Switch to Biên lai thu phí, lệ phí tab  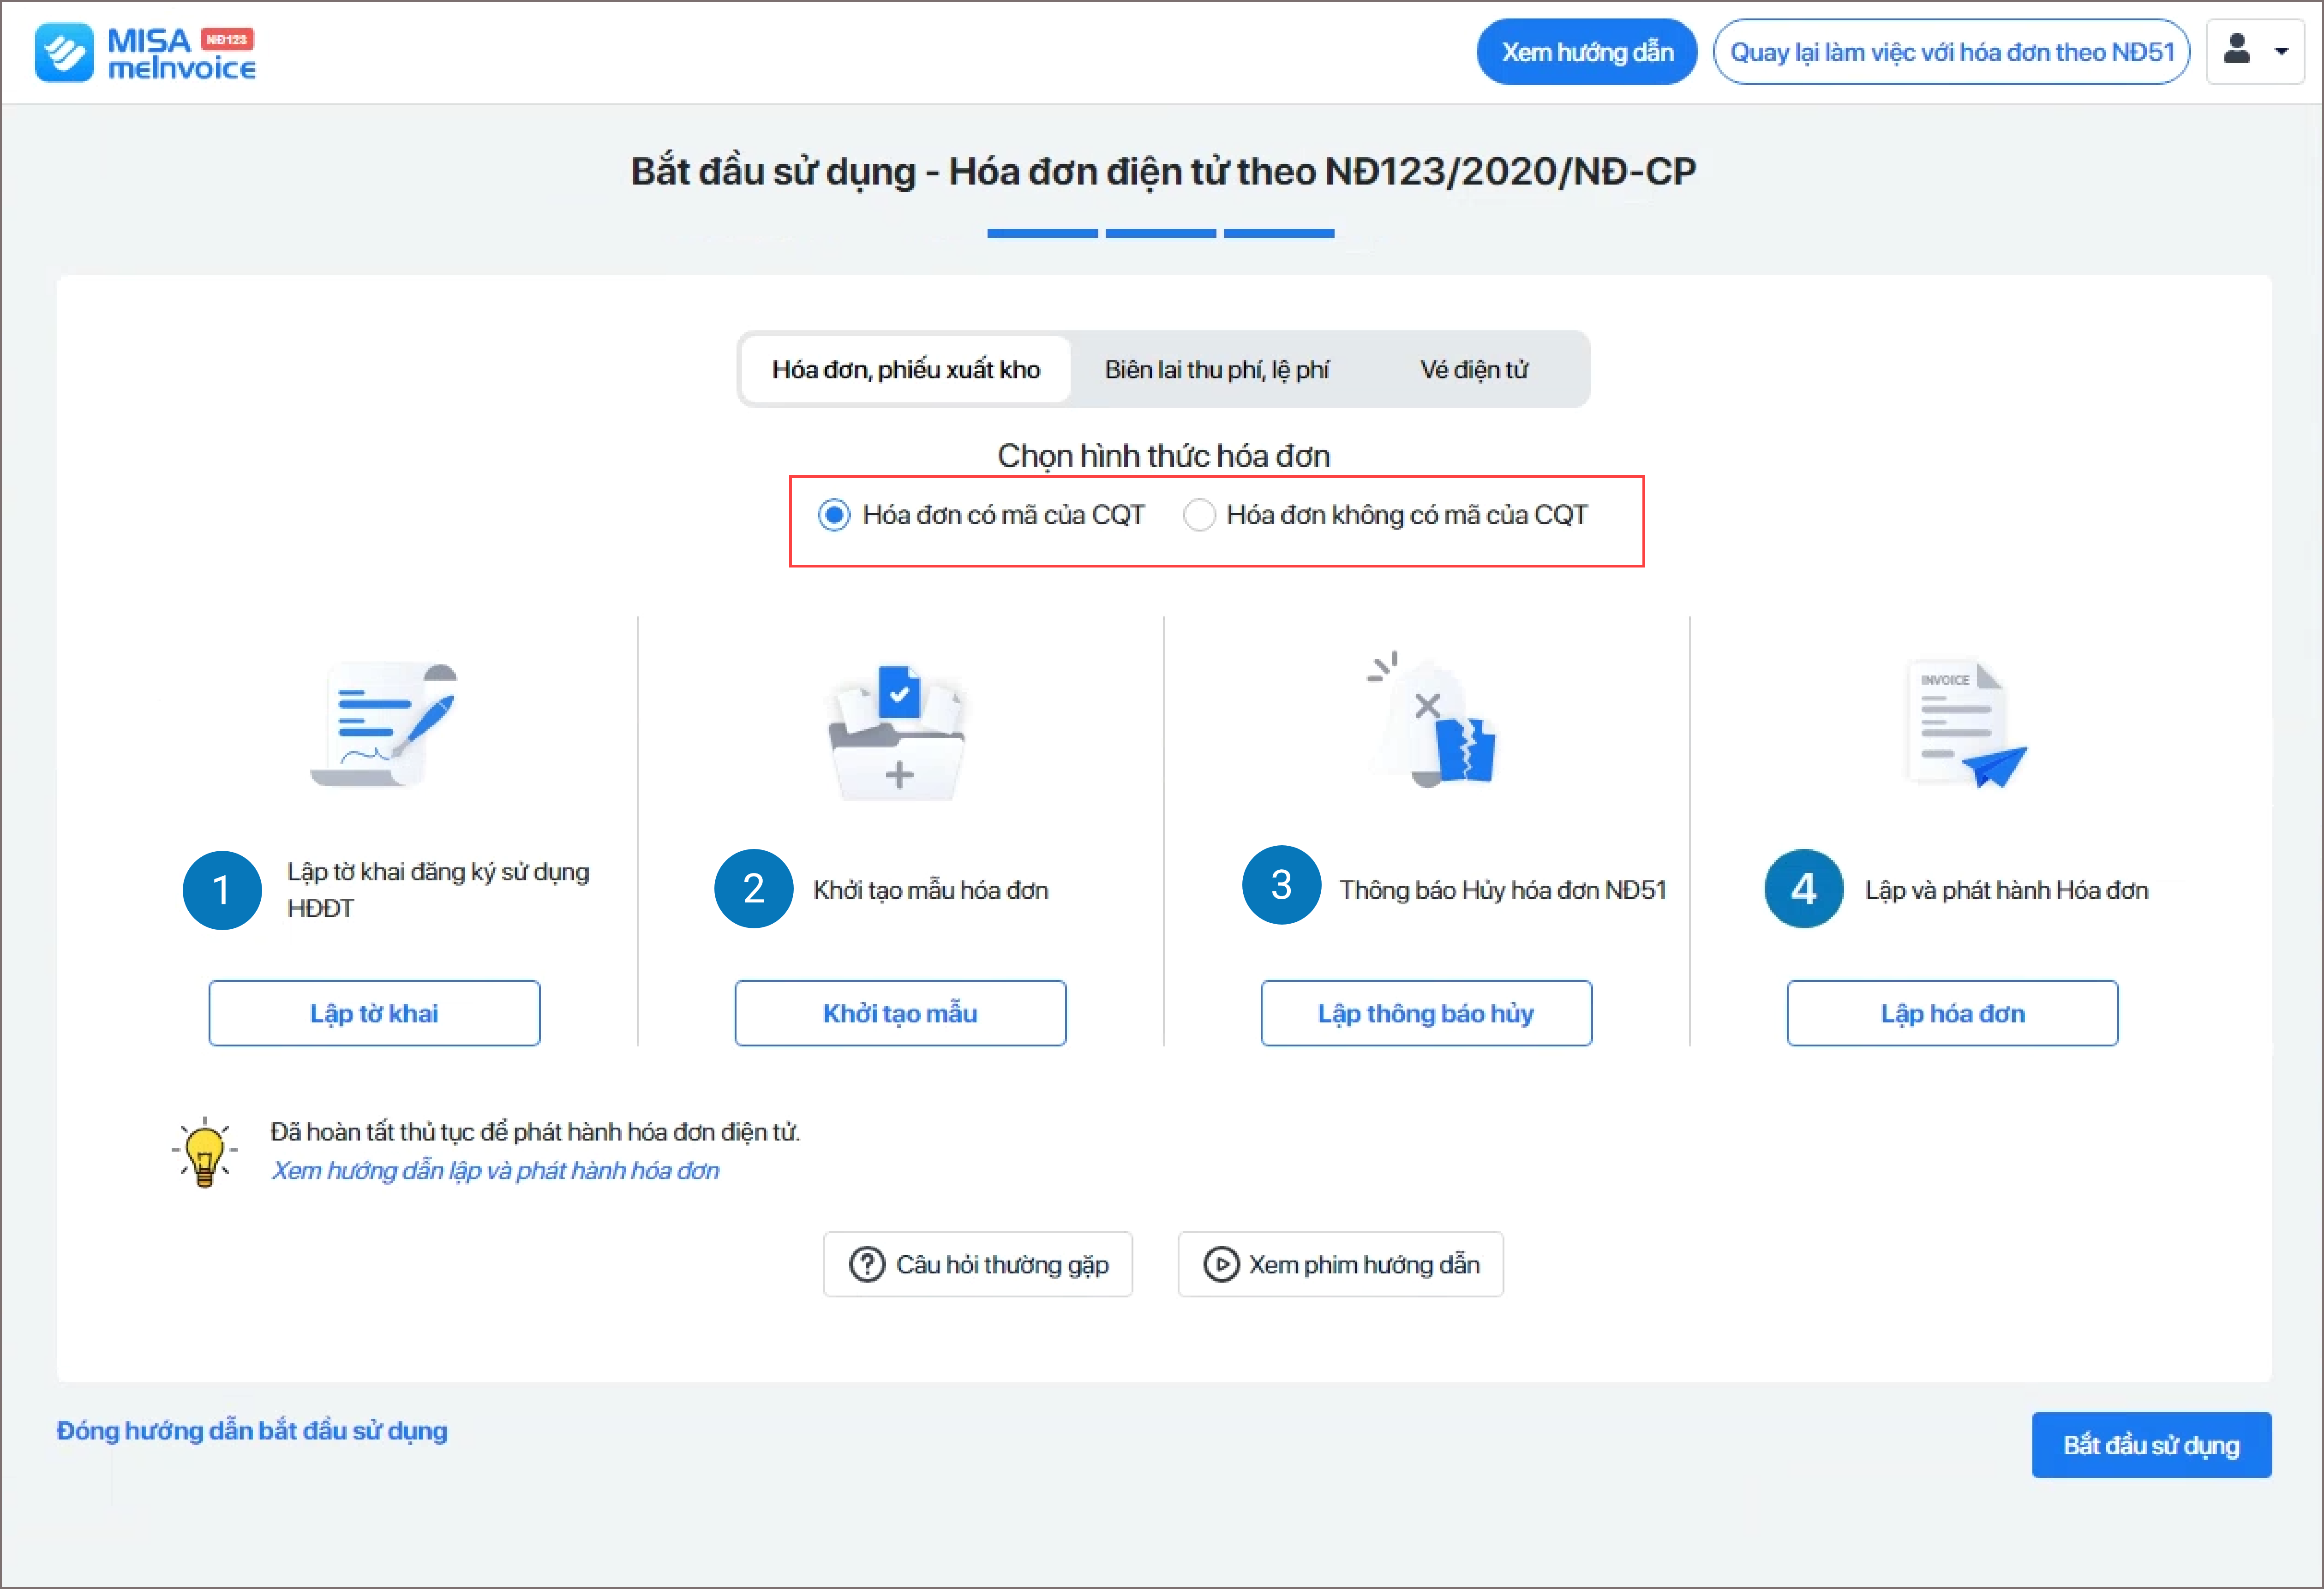point(1216,370)
